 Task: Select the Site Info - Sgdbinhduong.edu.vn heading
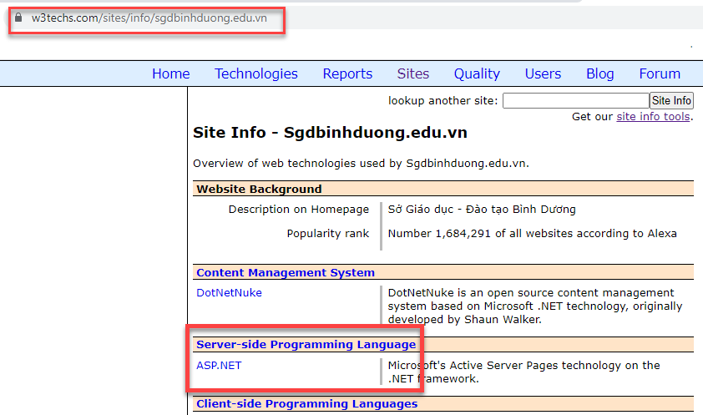[330, 133]
